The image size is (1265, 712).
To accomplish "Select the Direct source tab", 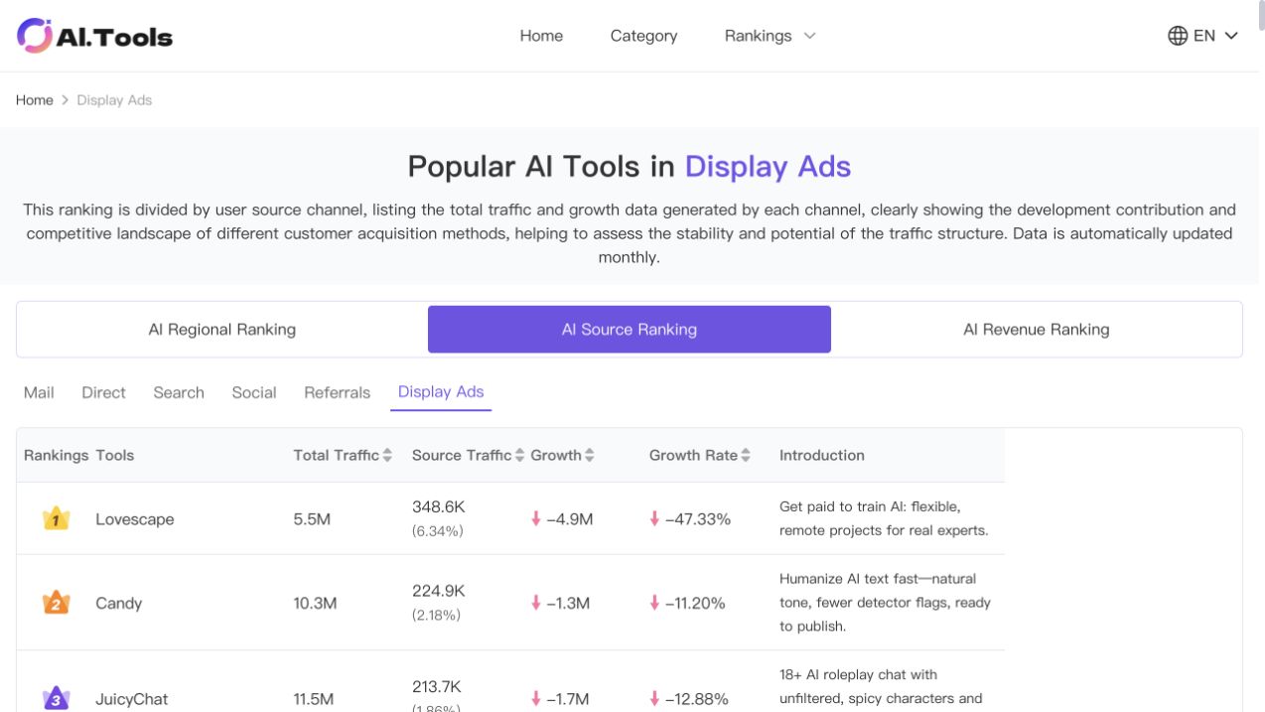I will pos(103,392).
